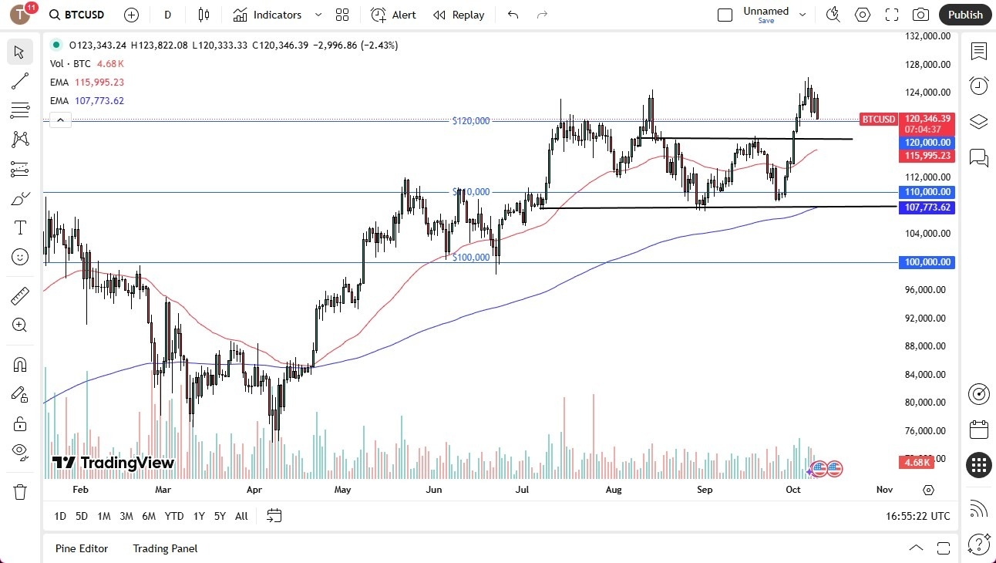The image size is (996, 563).
Task: Open the symbol search magnifier
Action: (54, 15)
